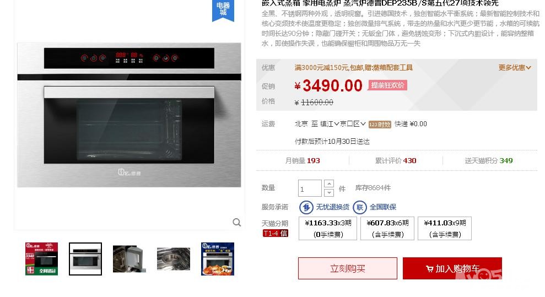Click the 全国联保 warranty icon
This screenshot has width=545, height=297.
coord(360,207)
